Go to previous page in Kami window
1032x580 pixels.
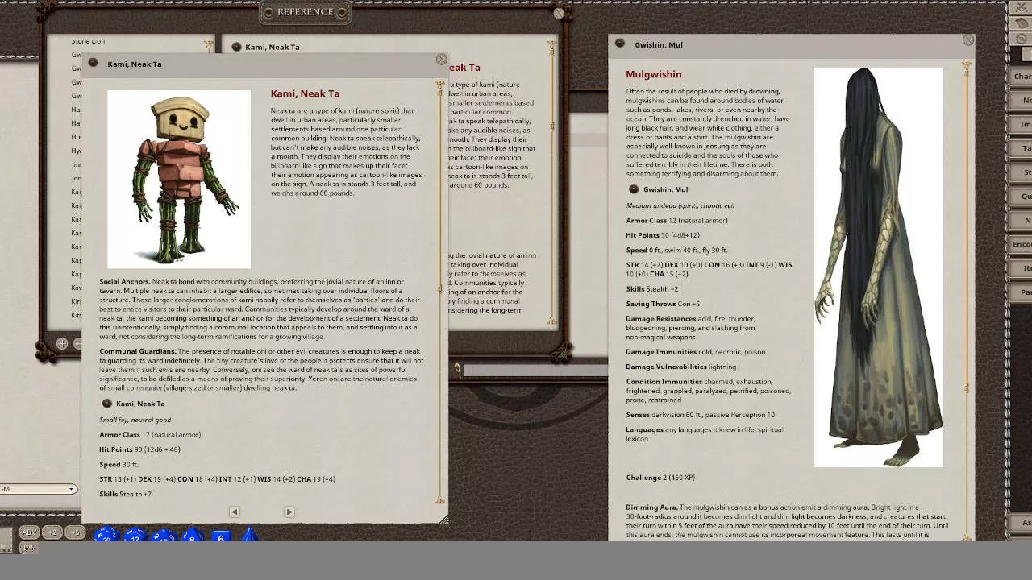(234, 512)
